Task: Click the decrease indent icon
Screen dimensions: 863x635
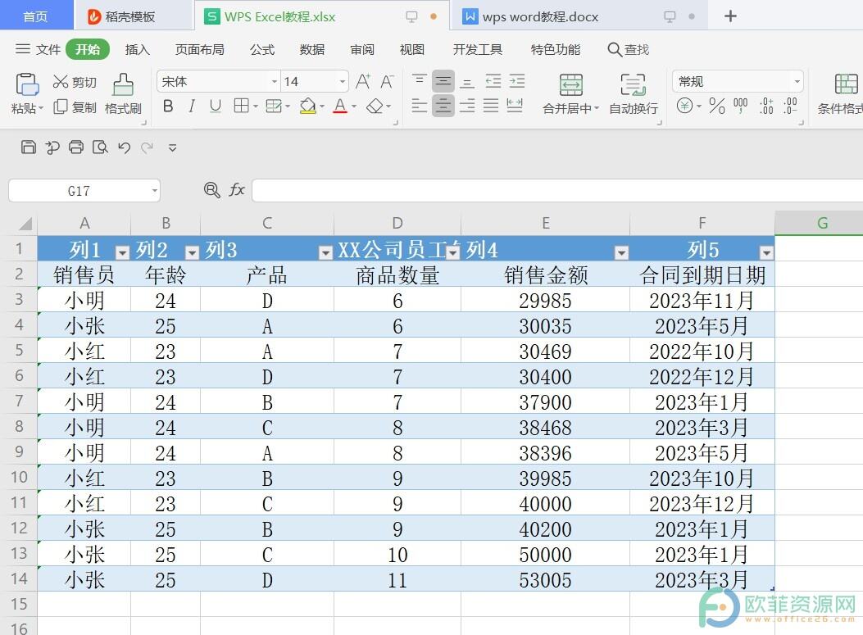Action: [x=493, y=81]
